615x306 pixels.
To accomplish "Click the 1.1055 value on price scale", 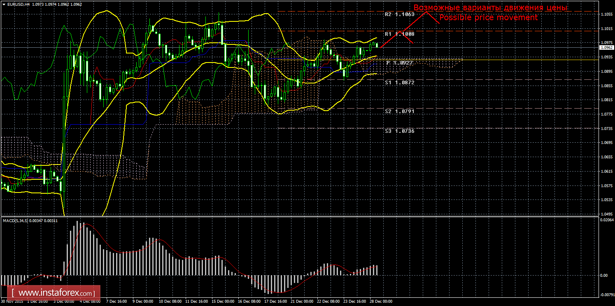I will pyautogui.click(x=606, y=14).
